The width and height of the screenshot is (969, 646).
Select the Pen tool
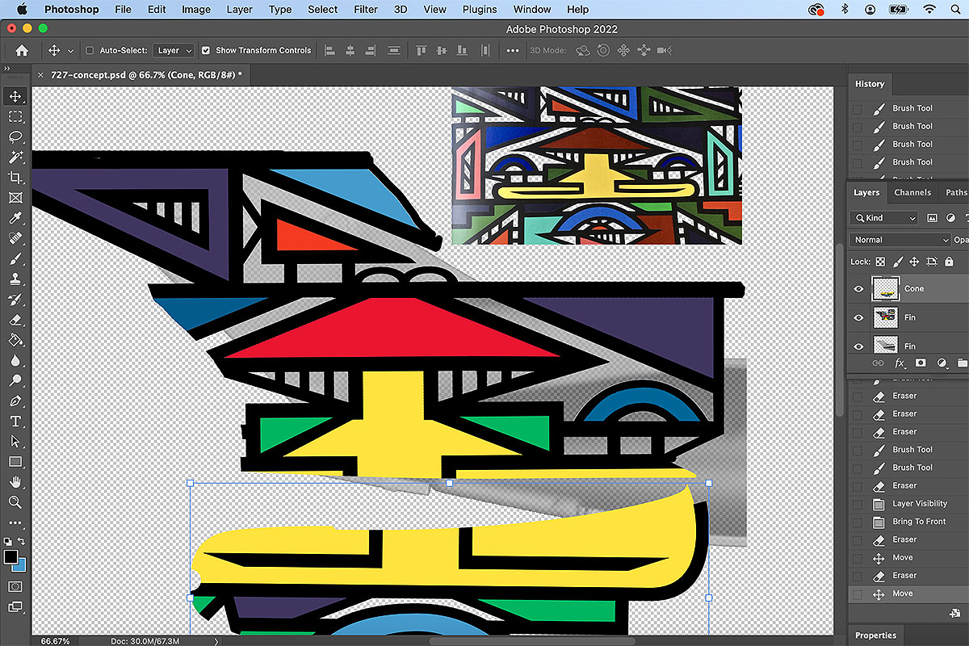[x=15, y=401]
